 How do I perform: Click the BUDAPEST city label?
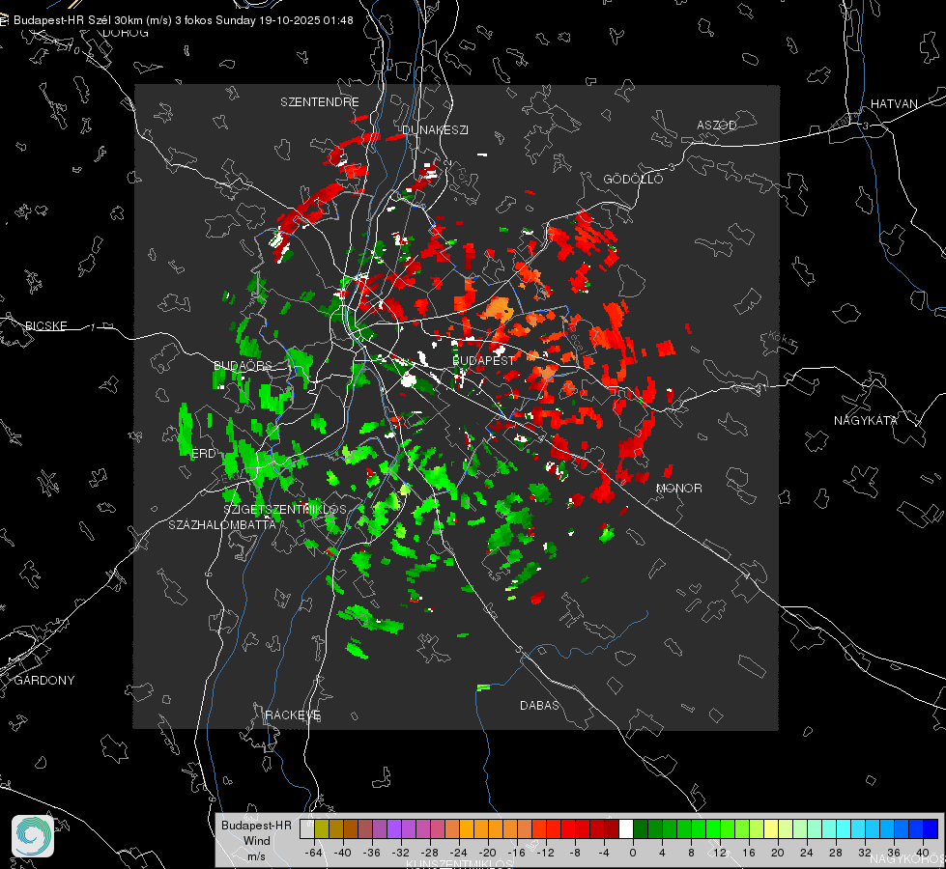click(x=483, y=360)
